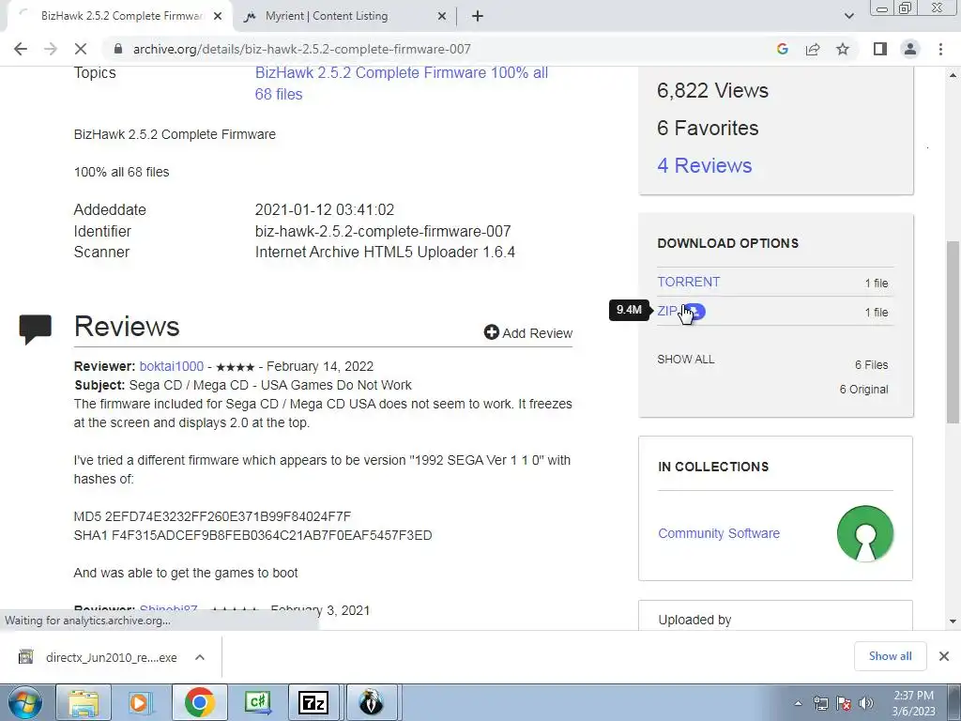The height and width of the screenshot is (721, 961).
Task: Open Google search icon in address bar
Action: [782, 49]
